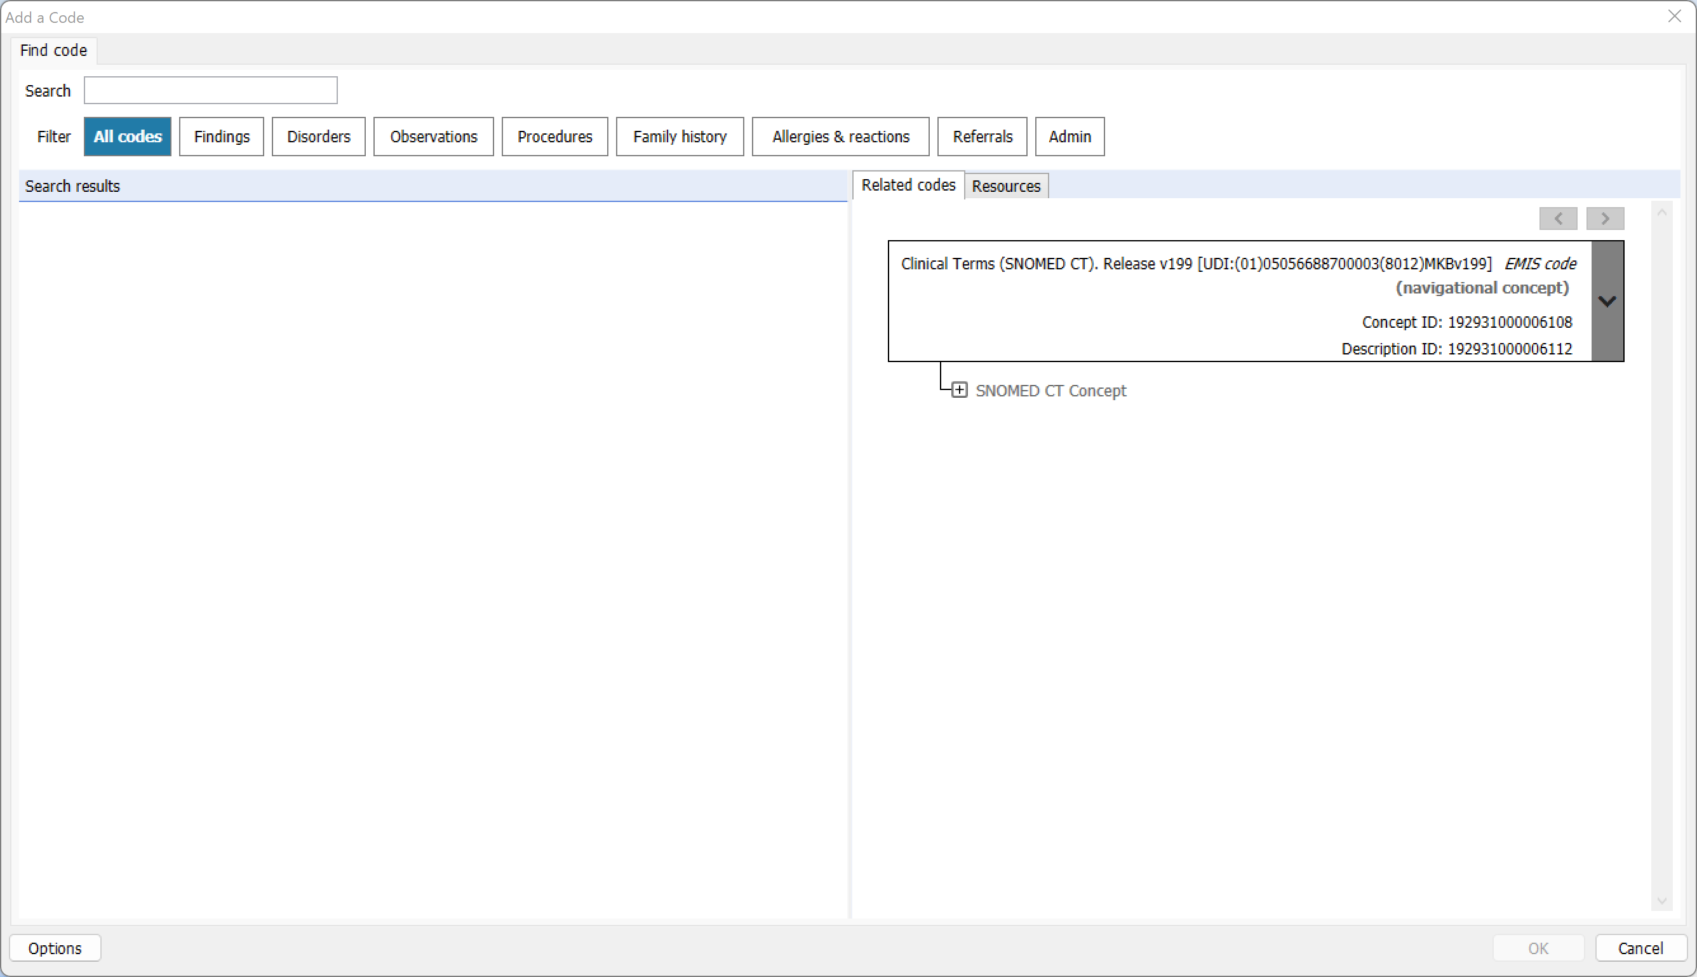Filter by Disorders
The width and height of the screenshot is (1697, 977).
[319, 136]
